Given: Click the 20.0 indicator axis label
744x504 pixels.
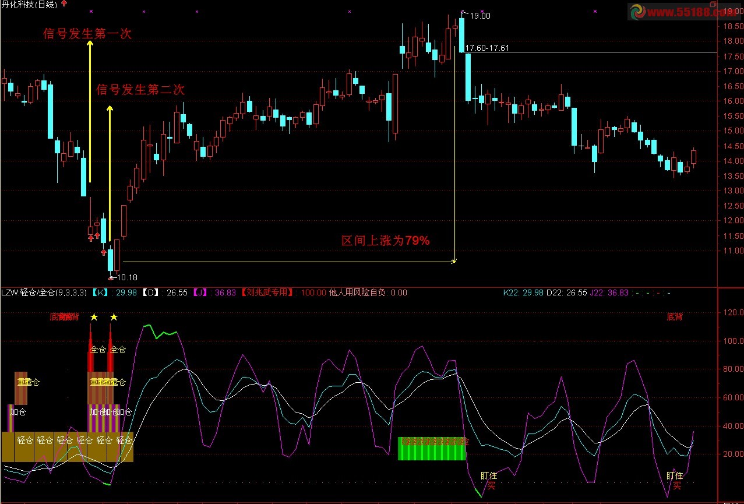Looking at the screenshot, I should [x=732, y=454].
